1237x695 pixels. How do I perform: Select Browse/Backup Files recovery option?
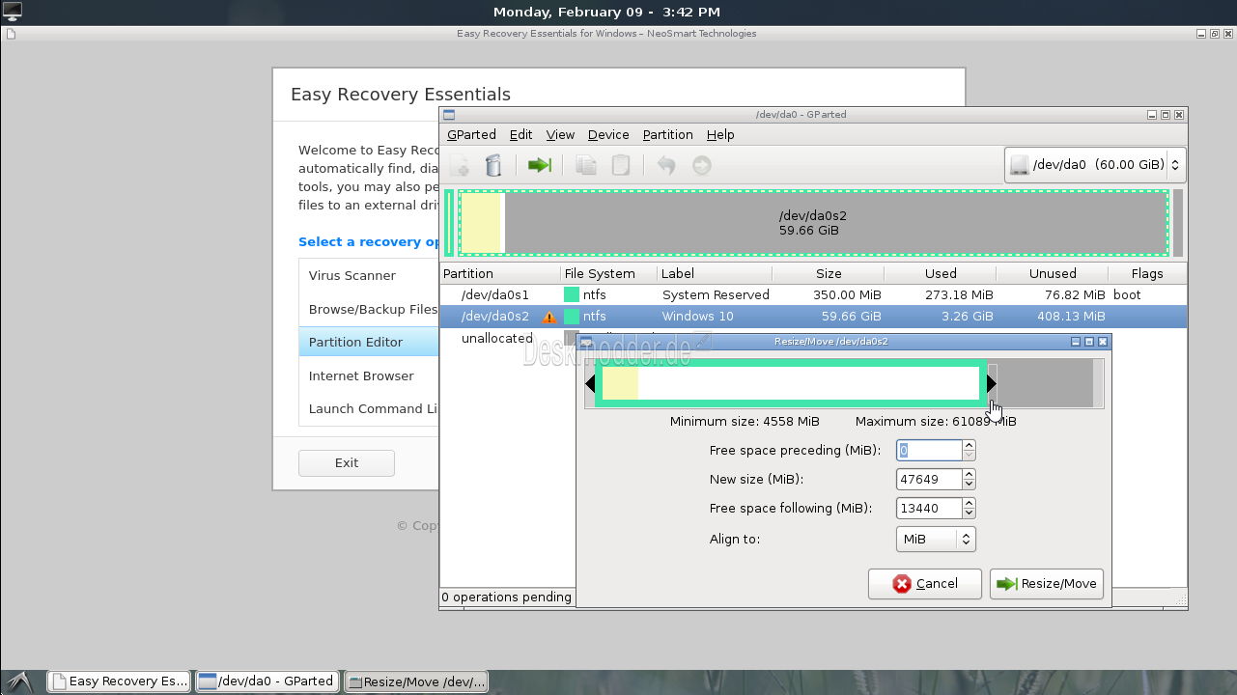click(370, 309)
